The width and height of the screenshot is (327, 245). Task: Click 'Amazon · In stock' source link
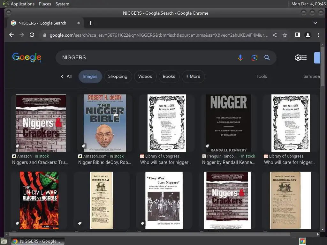30,156
